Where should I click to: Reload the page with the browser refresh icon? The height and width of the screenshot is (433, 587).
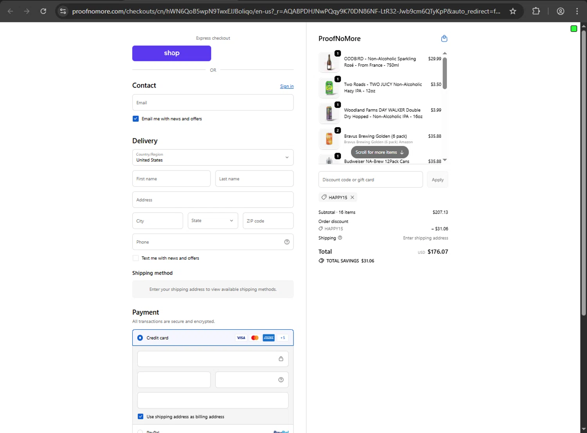43,11
